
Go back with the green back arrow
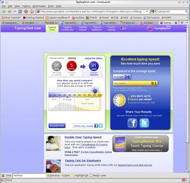4,11
